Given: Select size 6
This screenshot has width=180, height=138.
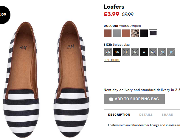Looking at the screenshot, I should click(x=144, y=52).
